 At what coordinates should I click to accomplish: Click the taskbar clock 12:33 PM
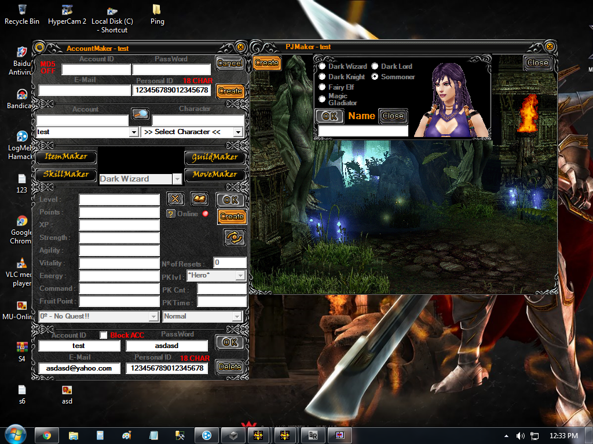click(x=563, y=436)
